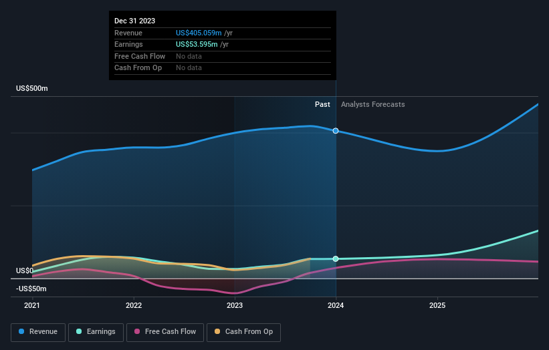549x350 pixels.
Task: Click the teal Earnings legend dot
Action: click(x=79, y=331)
